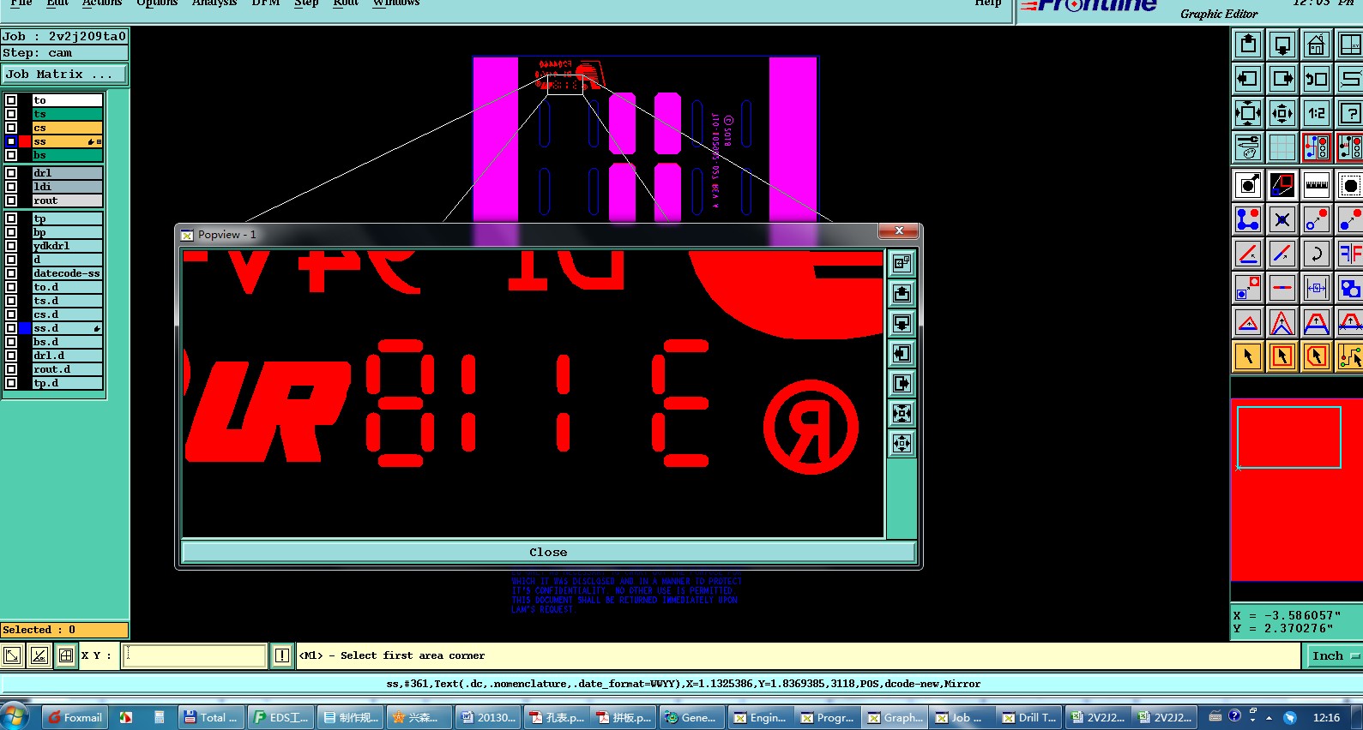Toggle the bs layer checkbox
Viewport: 1363px width, 730px height.
(11, 155)
